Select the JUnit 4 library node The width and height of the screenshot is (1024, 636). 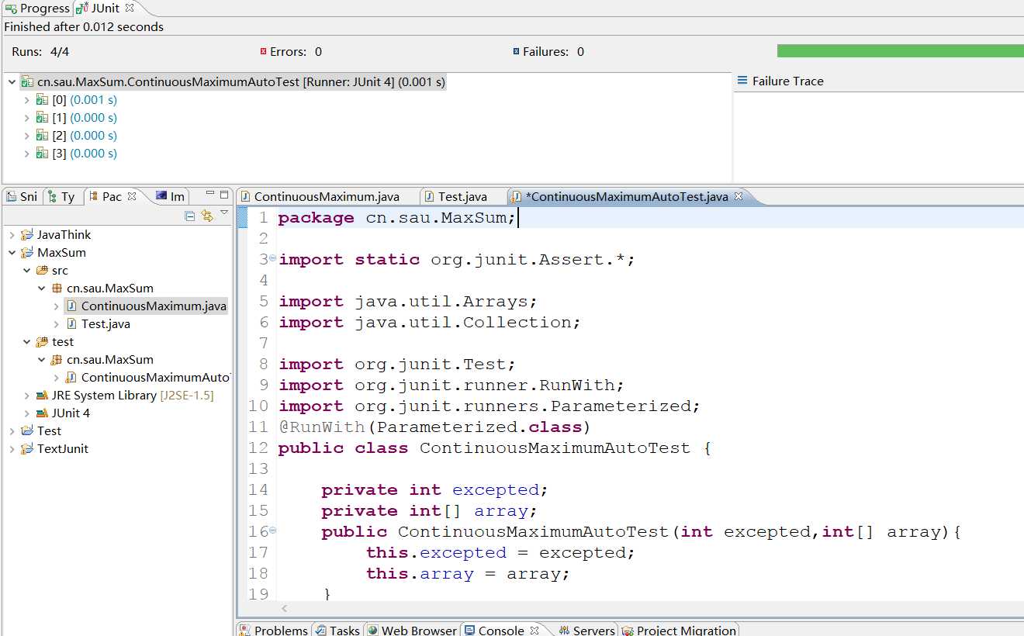point(71,413)
